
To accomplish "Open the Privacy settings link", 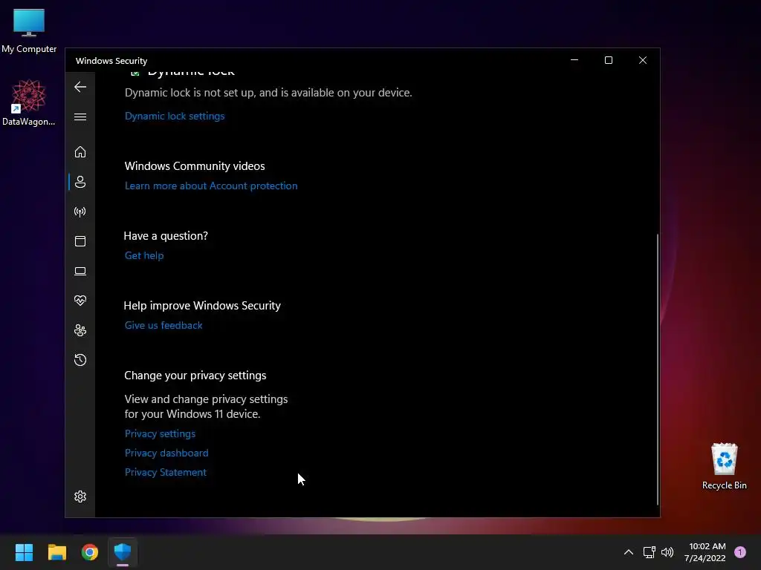I will point(161,433).
